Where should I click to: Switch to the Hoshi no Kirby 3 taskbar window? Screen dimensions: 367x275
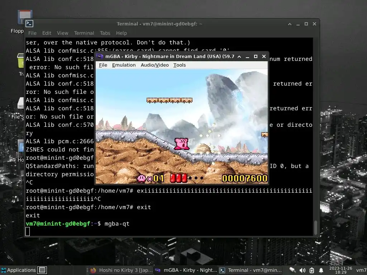(x=121, y=270)
